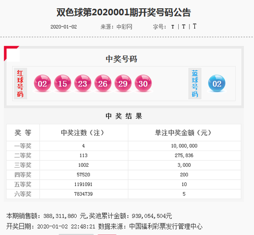Image resolution: width=254 pixels, height=235 pixels.
Task: Click fourth prize count 57520
Action: point(84,175)
